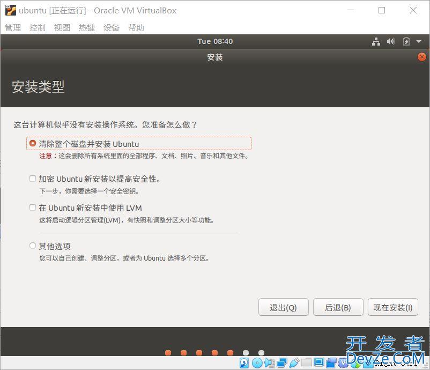Click the Tue 08:40 clock

point(215,41)
